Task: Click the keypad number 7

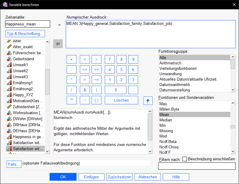Action: 110,59
